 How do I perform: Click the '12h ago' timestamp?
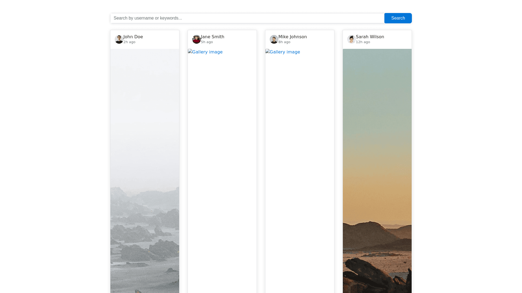pos(363,42)
